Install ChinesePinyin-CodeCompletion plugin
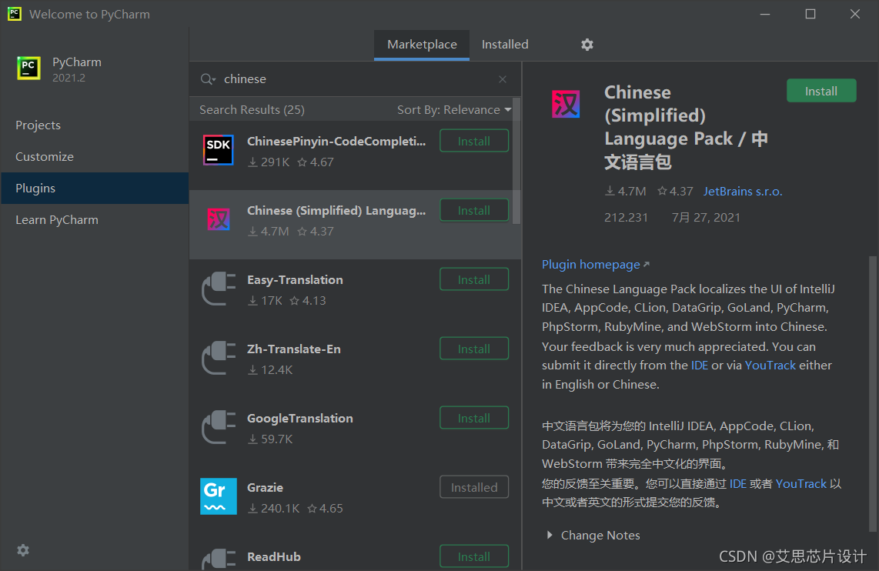Screen dimensions: 879x571 pos(474,141)
